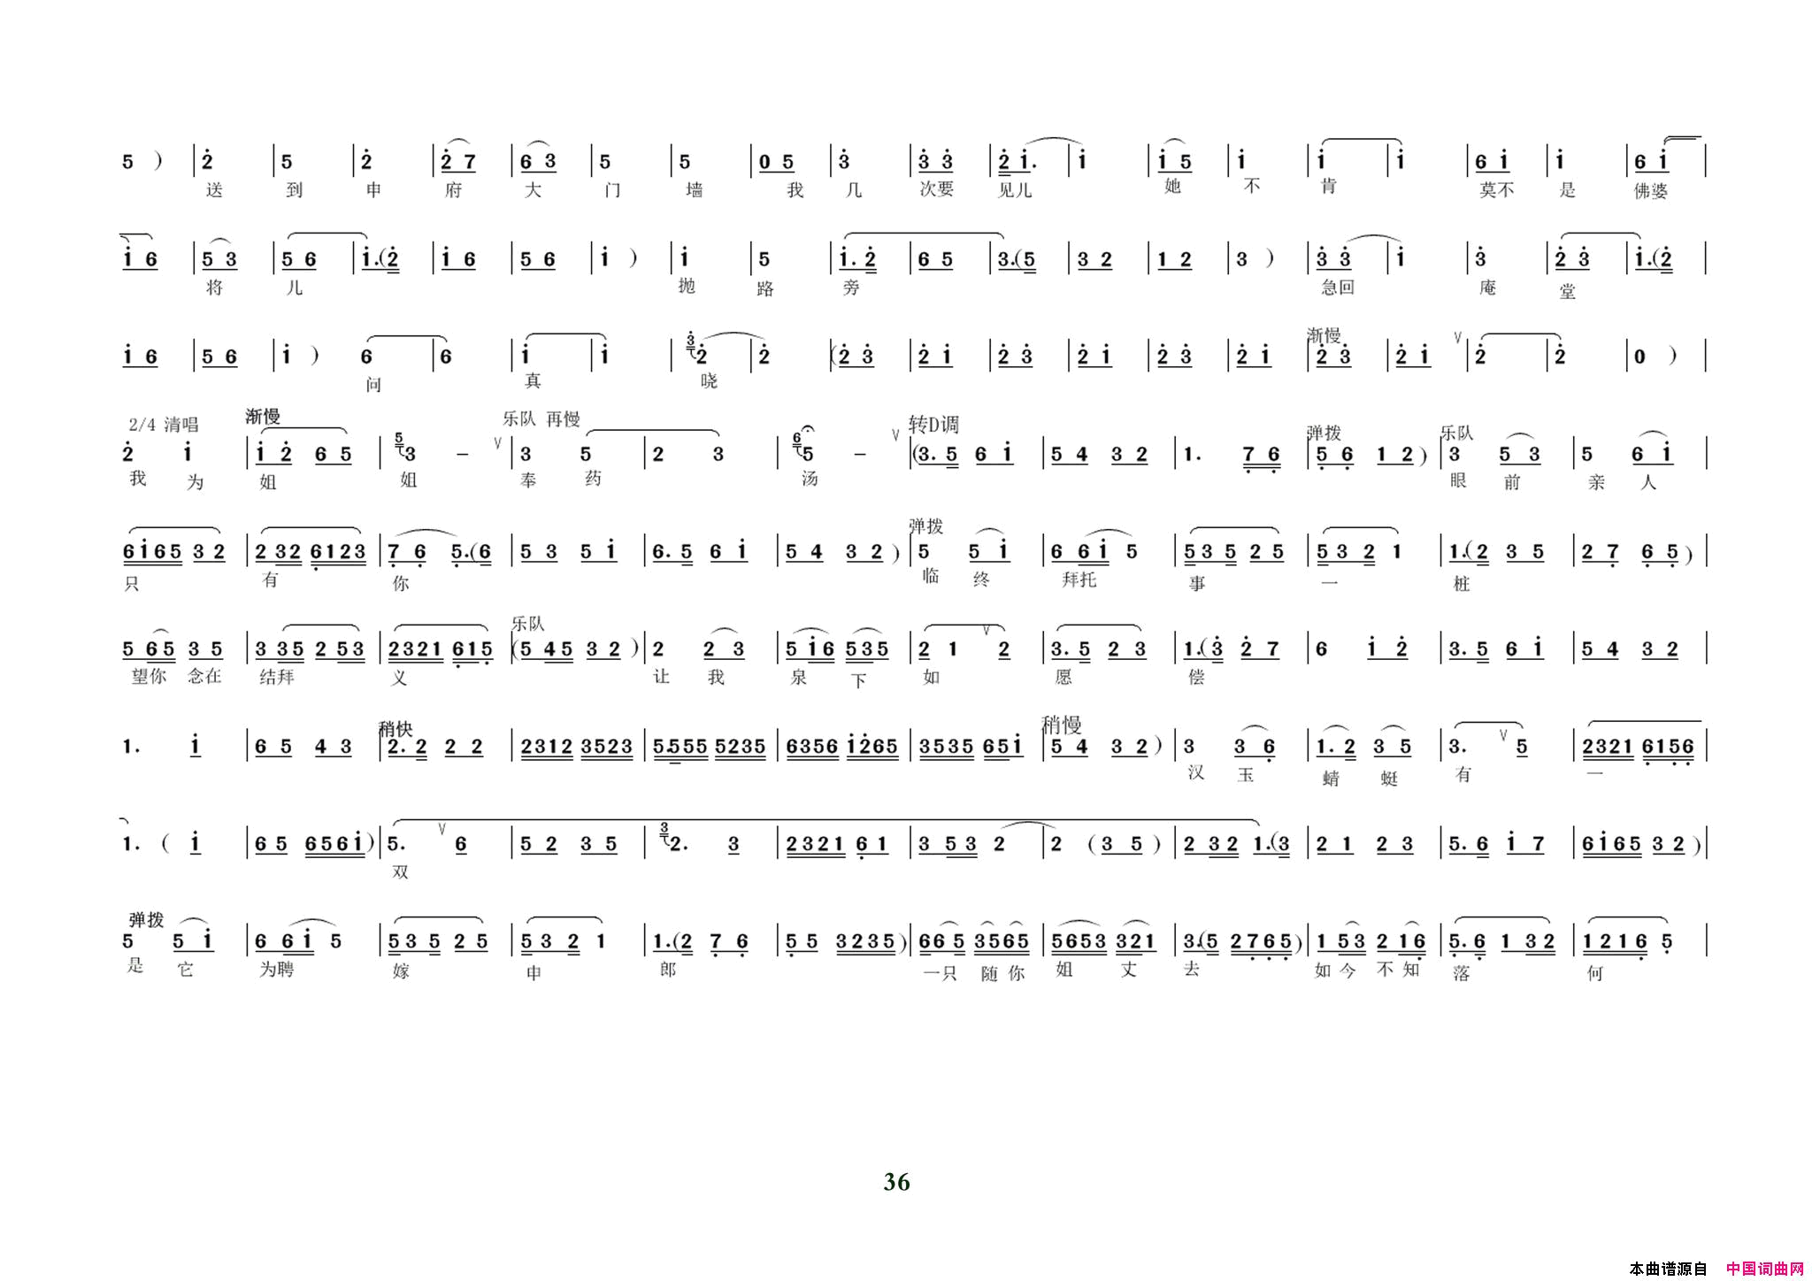Image resolution: width=1812 pixels, height=1281 pixels.
Task: Click the 转D调 key change marking
Action: coord(934,425)
